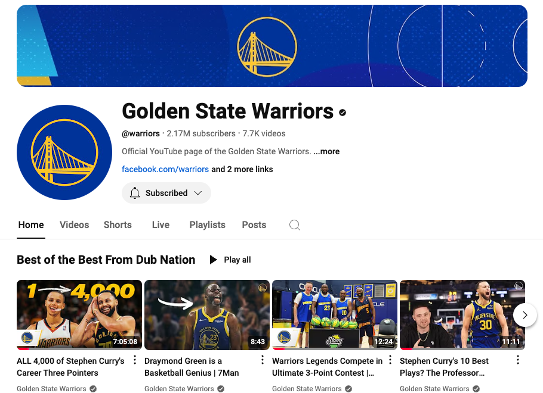Open the Posts tab
This screenshot has height=393, width=543.
point(254,225)
